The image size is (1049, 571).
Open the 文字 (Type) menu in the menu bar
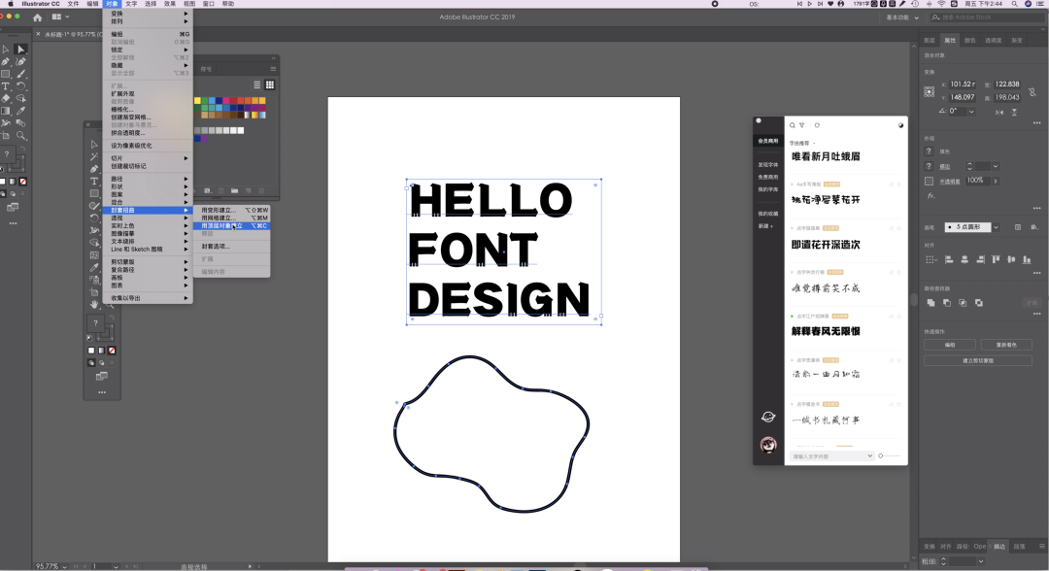click(x=131, y=4)
